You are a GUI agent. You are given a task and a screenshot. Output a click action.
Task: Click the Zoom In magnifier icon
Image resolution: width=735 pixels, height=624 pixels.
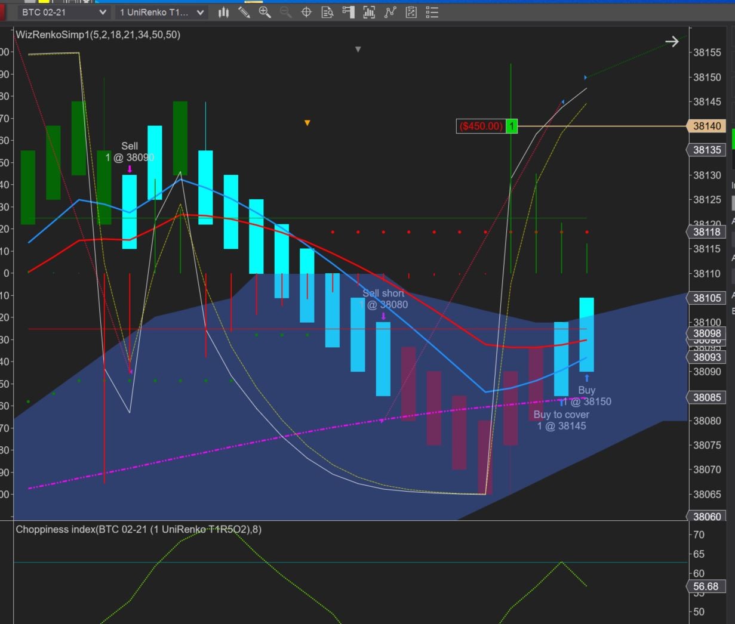click(x=265, y=12)
